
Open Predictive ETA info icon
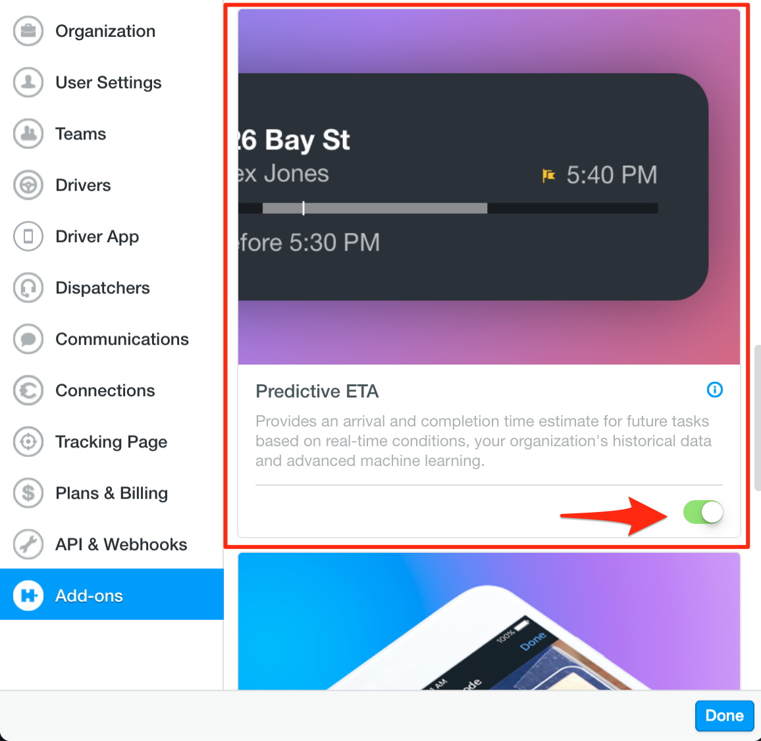click(x=714, y=390)
